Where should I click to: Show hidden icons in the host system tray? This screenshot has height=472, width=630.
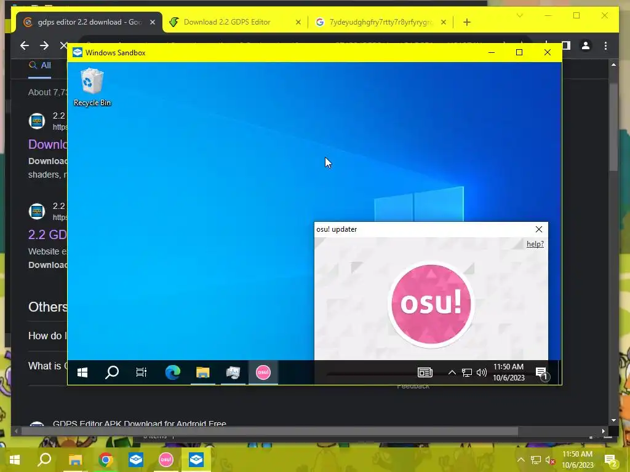tap(520, 460)
